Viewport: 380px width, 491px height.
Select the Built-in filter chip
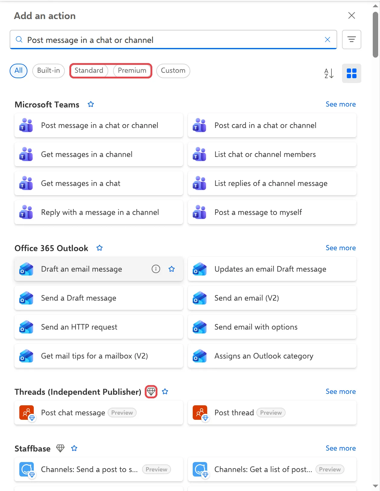(49, 71)
